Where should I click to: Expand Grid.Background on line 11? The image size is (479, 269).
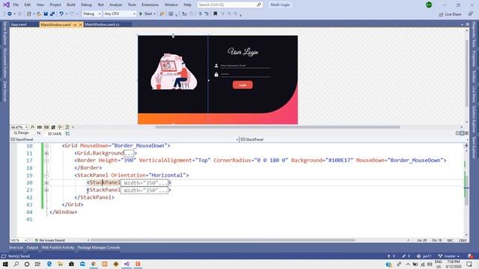[46, 153]
